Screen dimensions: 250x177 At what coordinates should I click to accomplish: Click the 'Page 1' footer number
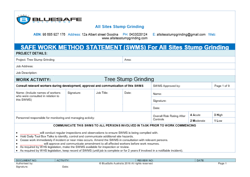[x=222, y=164]
